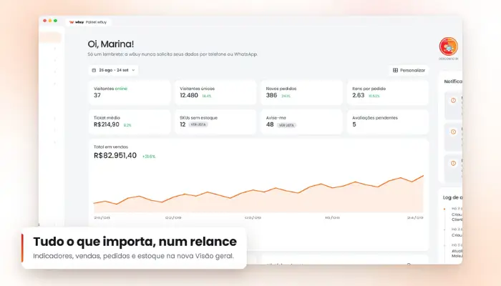
Task: Click the Itens por pedido value 2.63
Action: (x=358, y=95)
